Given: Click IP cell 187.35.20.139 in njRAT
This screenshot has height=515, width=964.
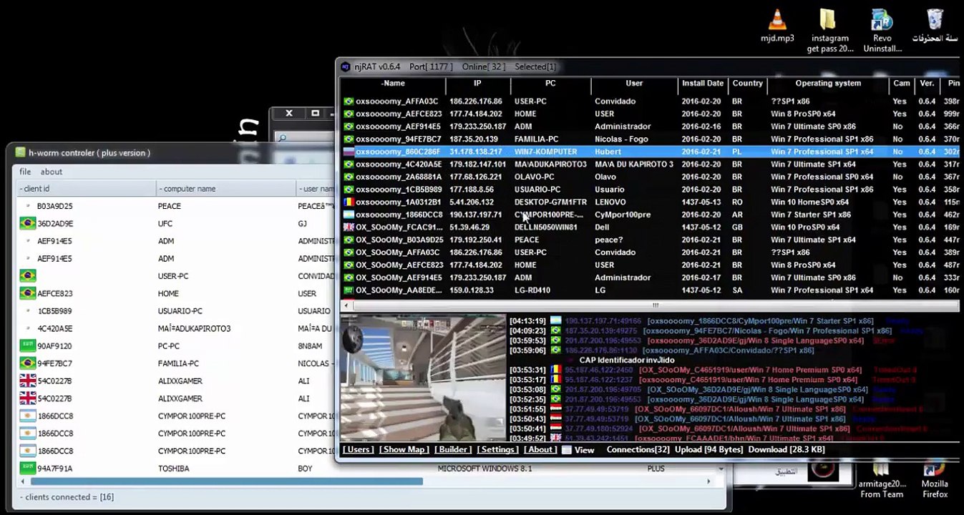Looking at the screenshot, I should pos(473,139).
